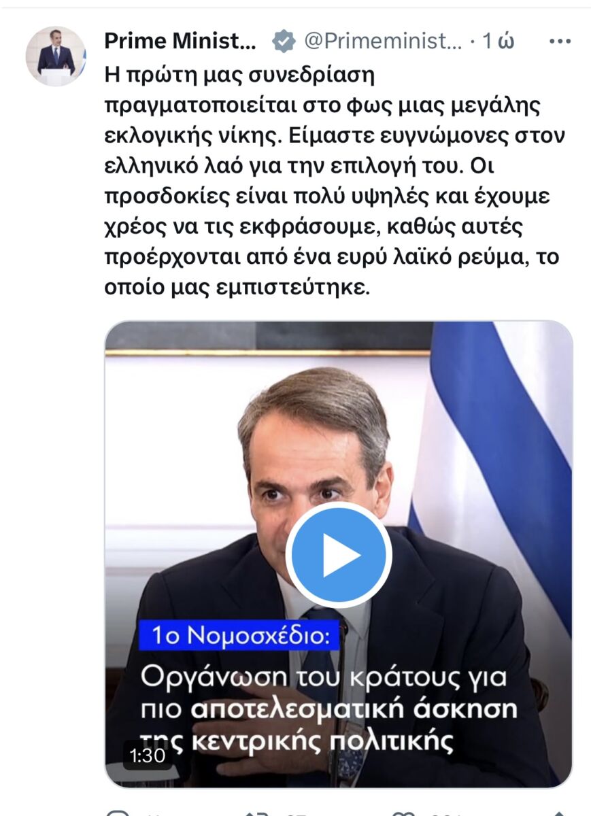Open the three-dot more options menu
This screenshot has height=816, width=591.
pos(560,42)
